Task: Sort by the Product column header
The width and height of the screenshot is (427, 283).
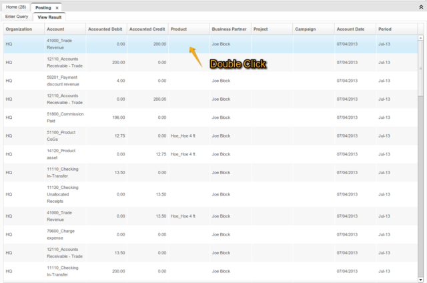Action: (179, 29)
